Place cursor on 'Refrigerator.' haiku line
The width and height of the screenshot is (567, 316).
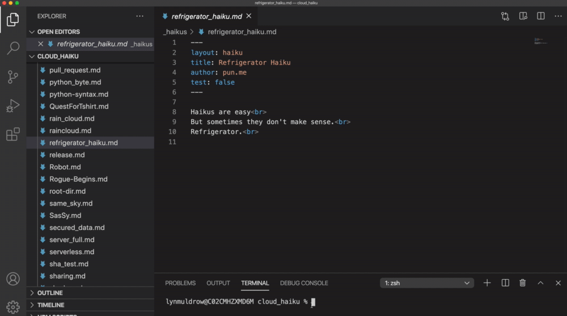coord(224,132)
